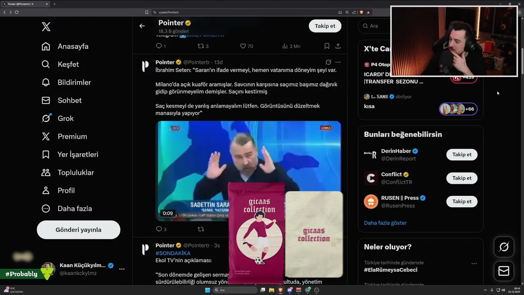Viewport: 524px width, 295px height.
Task: Open @Pointertr handle on 13d post
Action: 197,62
